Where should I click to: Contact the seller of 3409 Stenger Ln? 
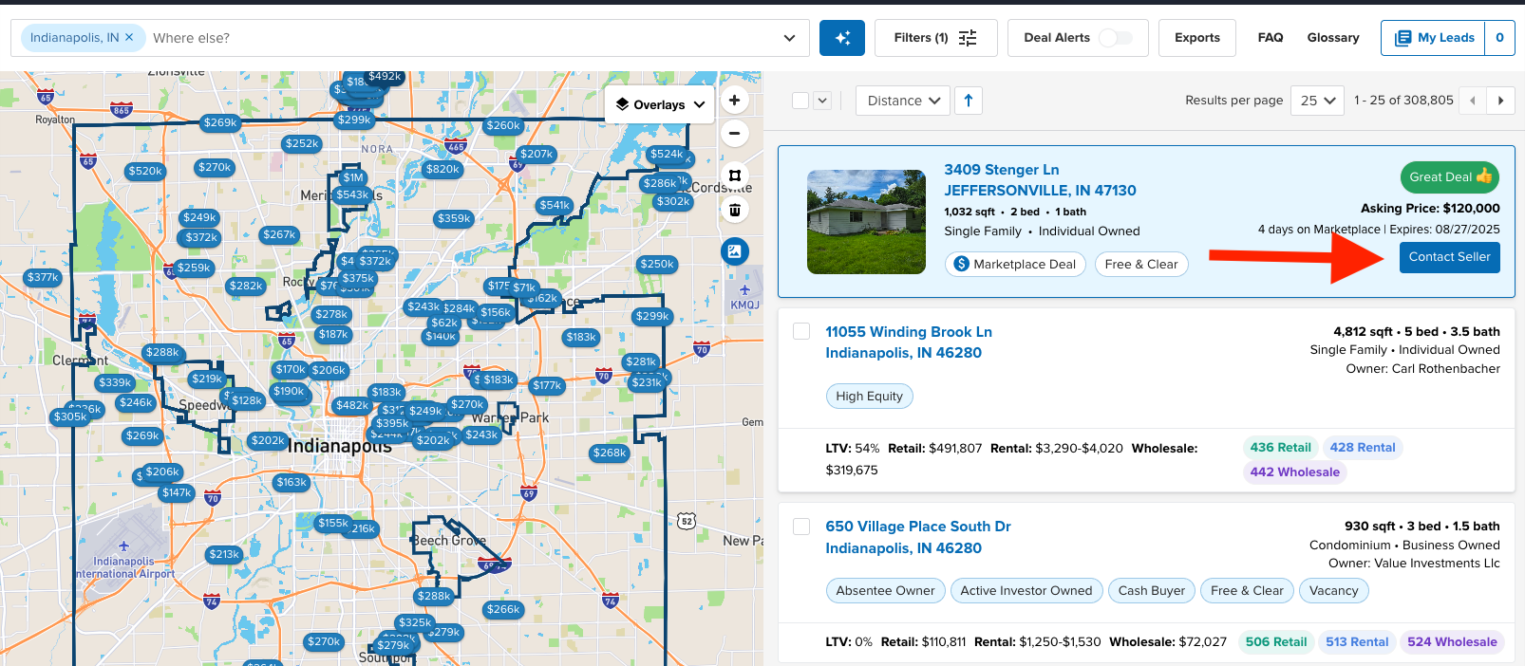(x=1450, y=257)
